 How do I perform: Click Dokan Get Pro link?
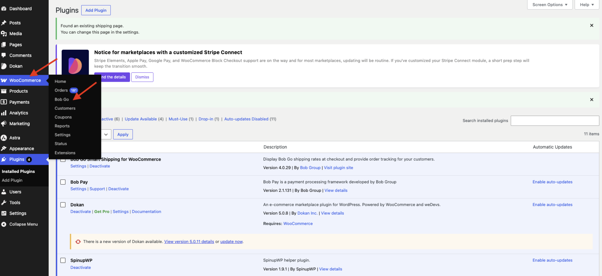coord(102,212)
